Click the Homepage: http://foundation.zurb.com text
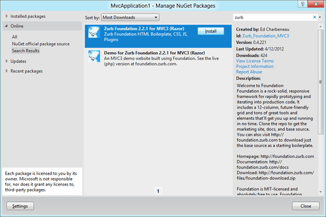 click(275, 156)
